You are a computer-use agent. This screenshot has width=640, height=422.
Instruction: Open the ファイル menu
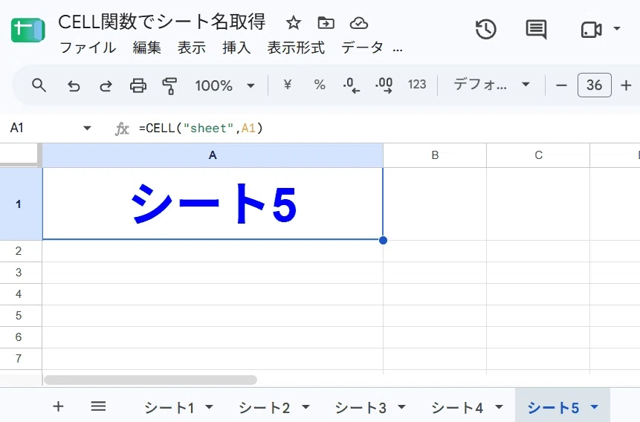point(88,48)
